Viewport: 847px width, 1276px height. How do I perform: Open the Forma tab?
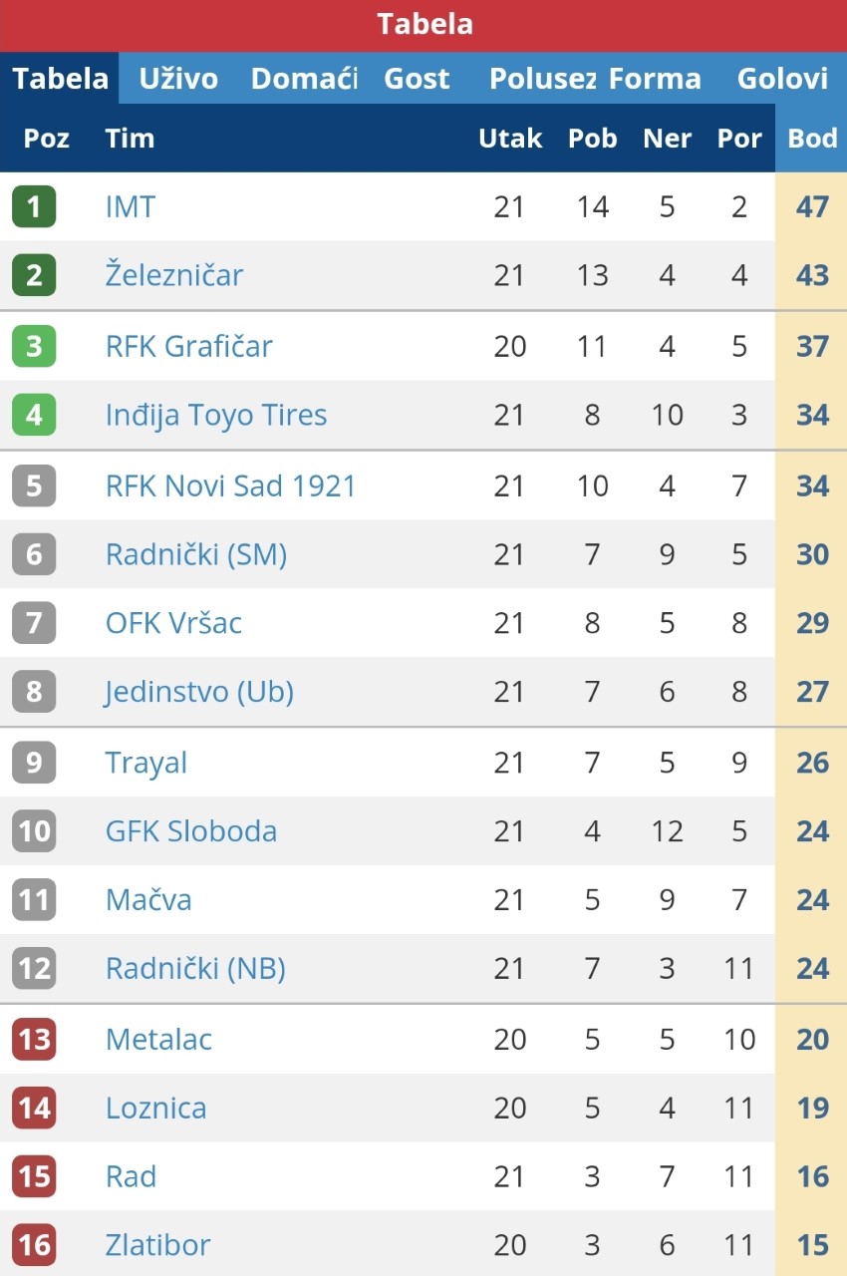[x=655, y=79]
